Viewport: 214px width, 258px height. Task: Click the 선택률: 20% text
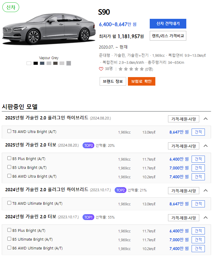coord(105,145)
